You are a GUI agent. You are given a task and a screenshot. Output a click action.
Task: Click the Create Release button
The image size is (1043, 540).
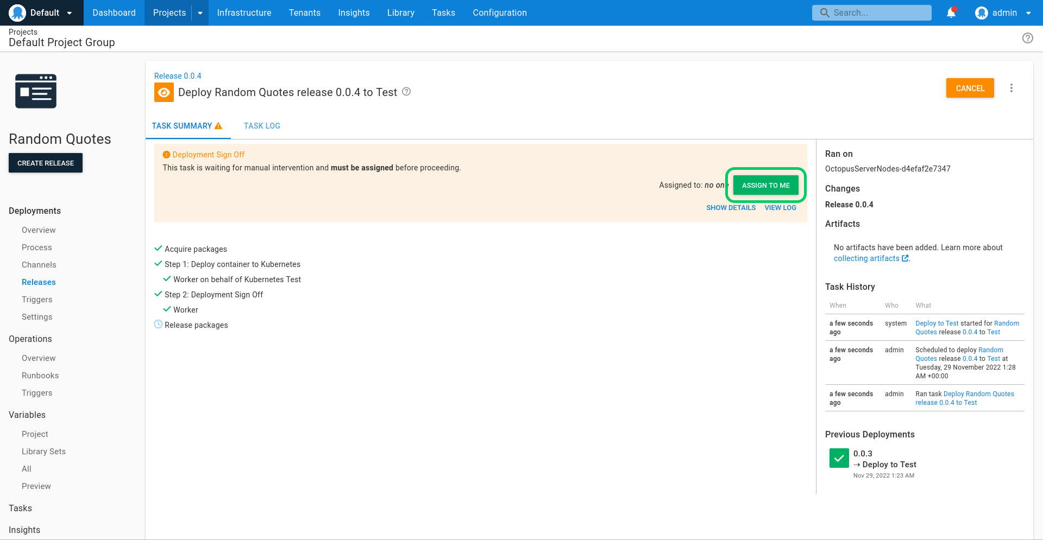click(46, 163)
